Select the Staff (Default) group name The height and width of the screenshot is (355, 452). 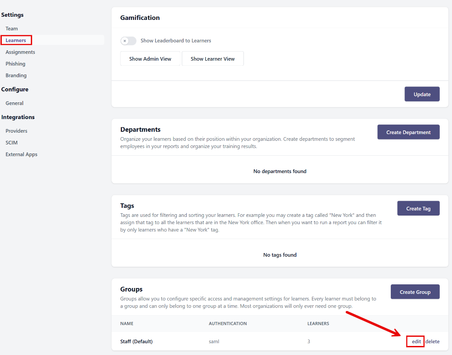136,341
